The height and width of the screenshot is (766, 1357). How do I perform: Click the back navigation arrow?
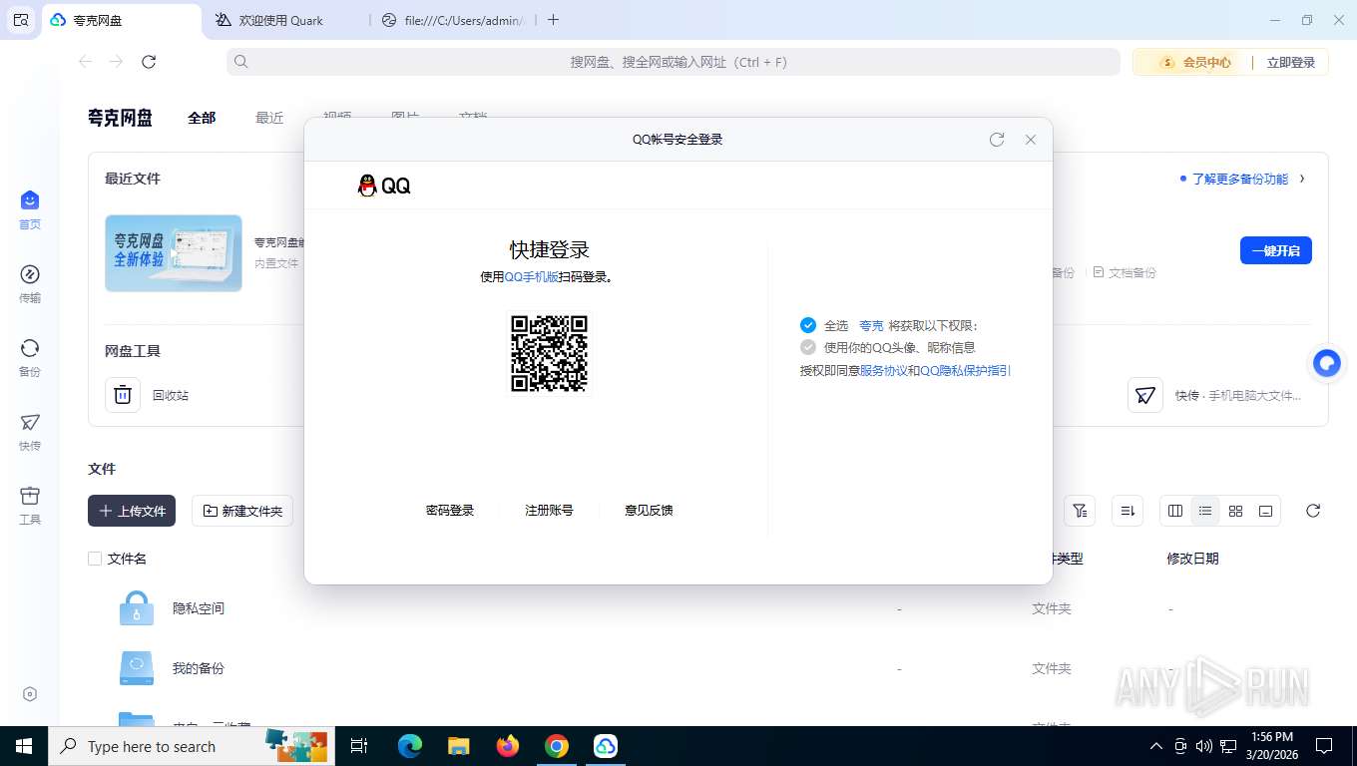click(86, 62)
